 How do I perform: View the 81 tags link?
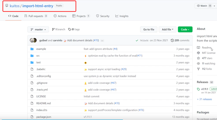point(74,29)
